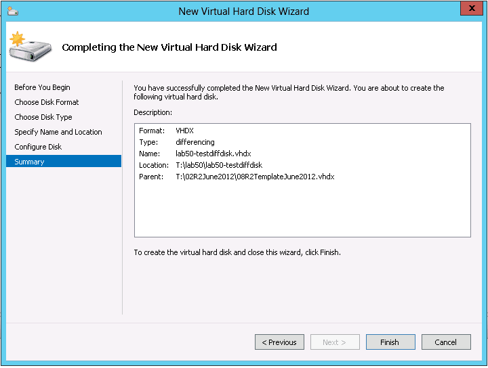Go to the Before You Begin step
Screen dimensions: 488x368
tap(42, 87)
